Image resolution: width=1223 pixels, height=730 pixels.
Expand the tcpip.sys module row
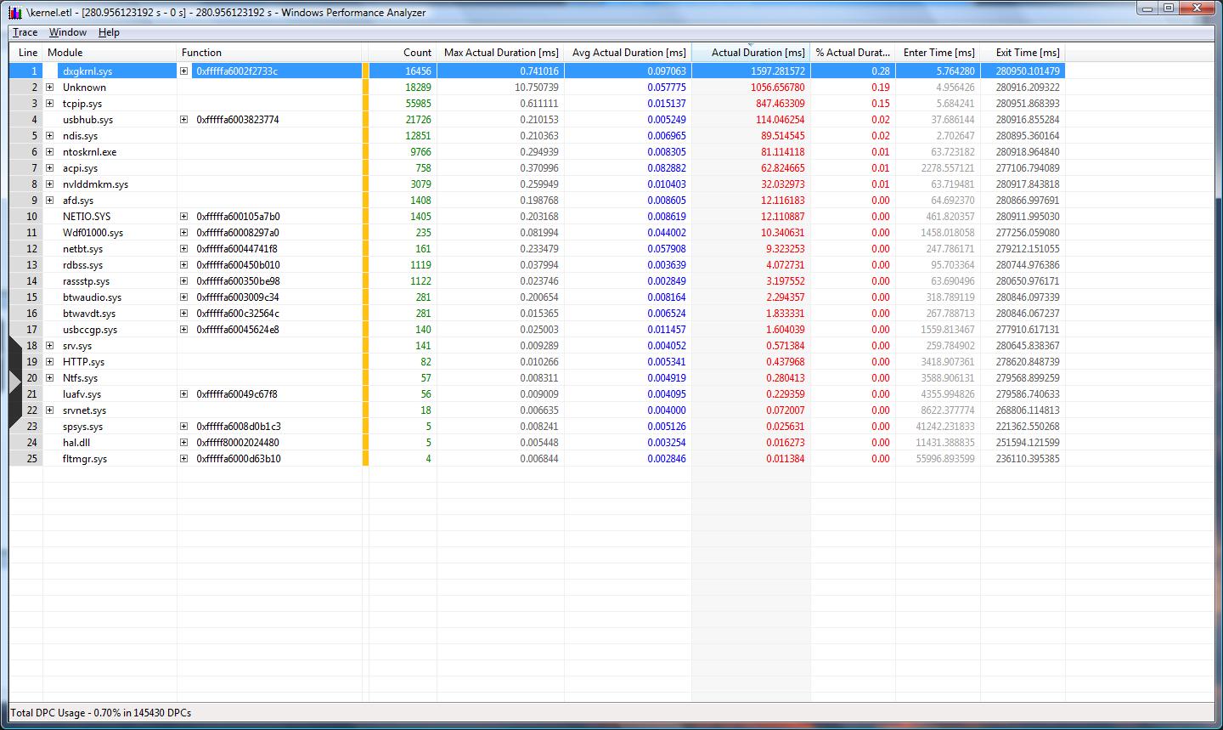50,104
